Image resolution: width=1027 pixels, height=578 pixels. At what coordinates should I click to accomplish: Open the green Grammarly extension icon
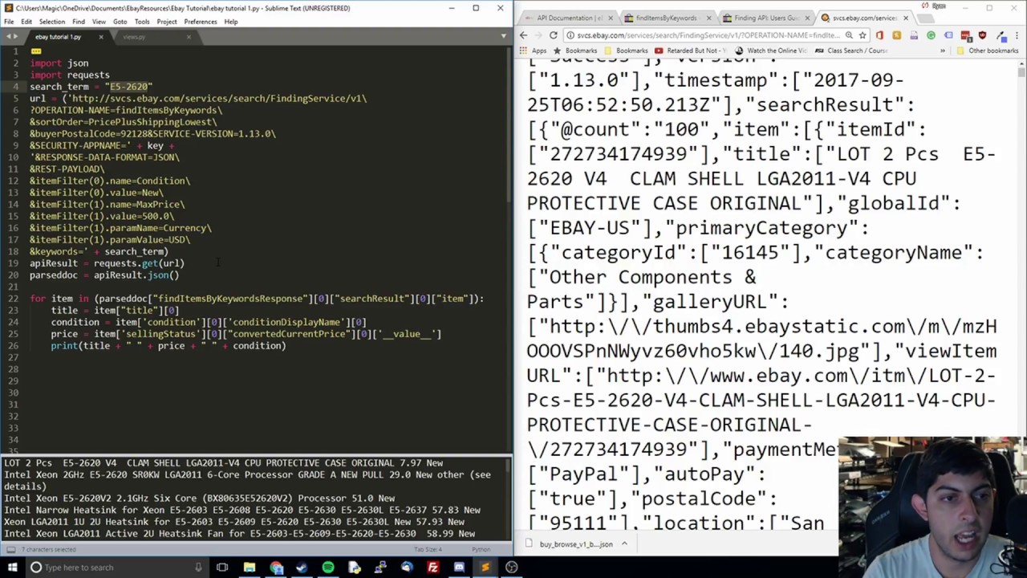tap(931, 35)
